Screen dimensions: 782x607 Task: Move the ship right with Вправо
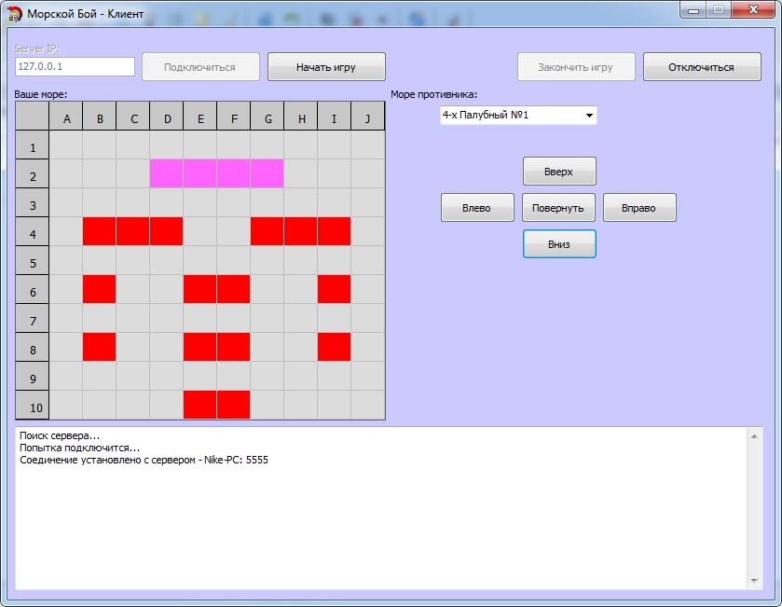coord(639,208)
